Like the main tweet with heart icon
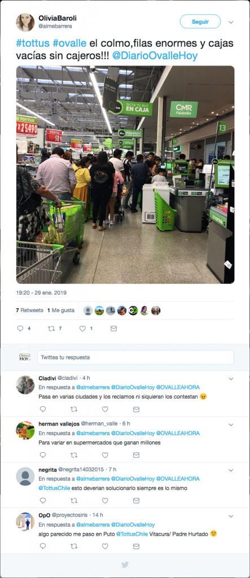The image size is (250, 578). click(82, 329)
